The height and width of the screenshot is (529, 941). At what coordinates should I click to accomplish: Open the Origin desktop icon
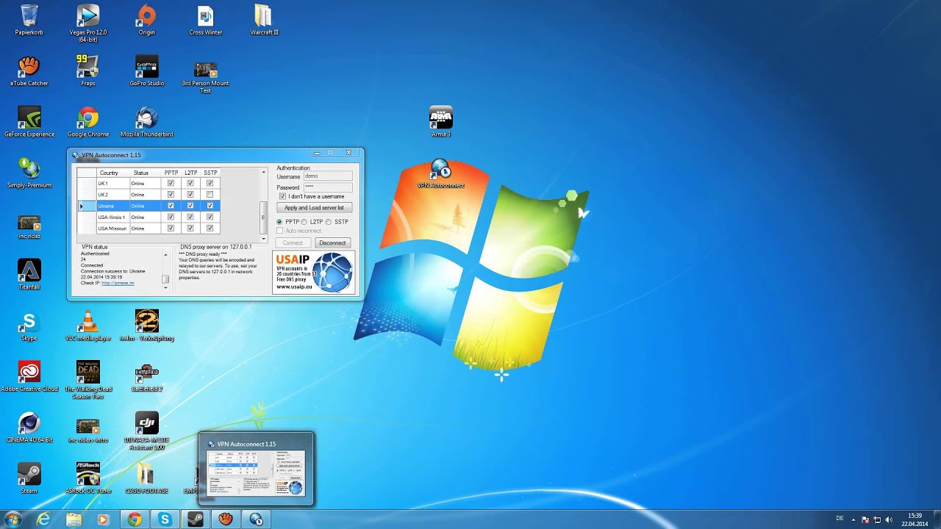click(x=147, y=21)
